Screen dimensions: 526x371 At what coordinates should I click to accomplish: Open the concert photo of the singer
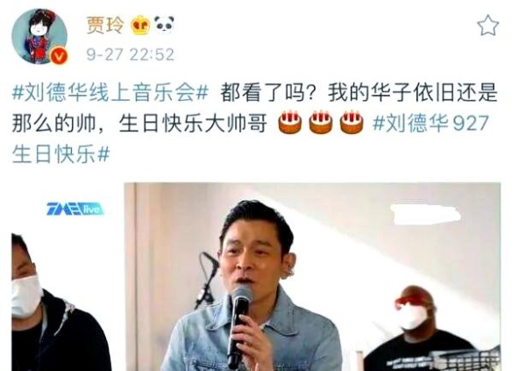(x=312, y=276)
